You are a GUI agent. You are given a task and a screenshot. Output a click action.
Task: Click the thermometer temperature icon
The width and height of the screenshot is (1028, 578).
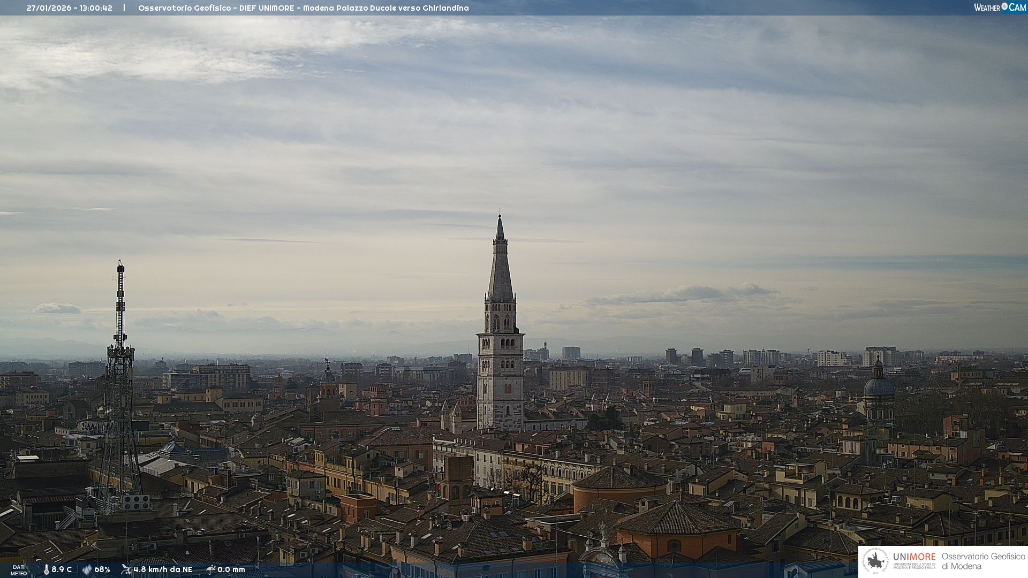pos(46,569)
